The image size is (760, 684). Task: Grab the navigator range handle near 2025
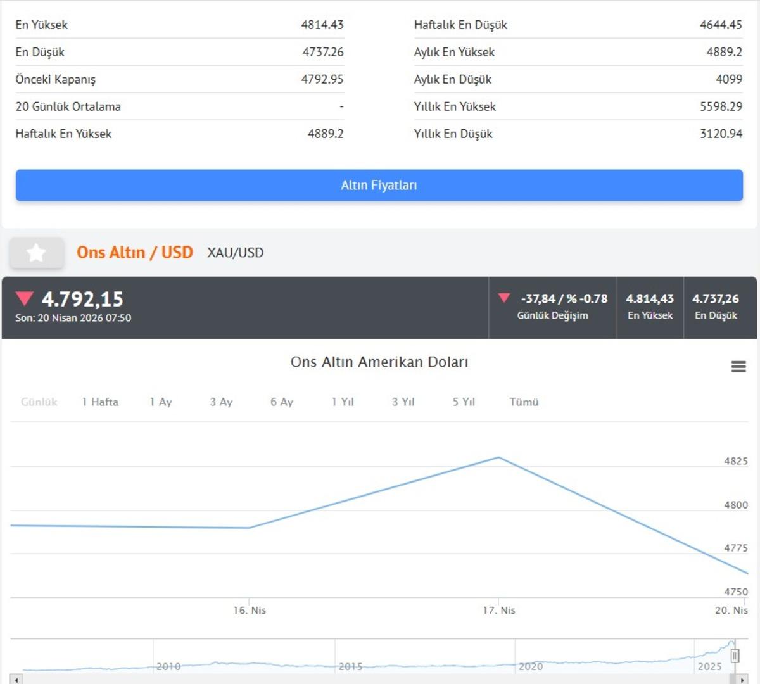click(735, 656)
